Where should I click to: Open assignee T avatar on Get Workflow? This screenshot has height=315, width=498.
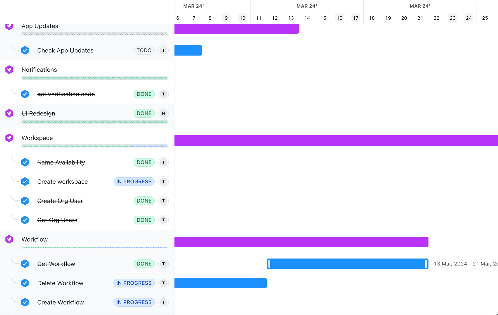163,264
